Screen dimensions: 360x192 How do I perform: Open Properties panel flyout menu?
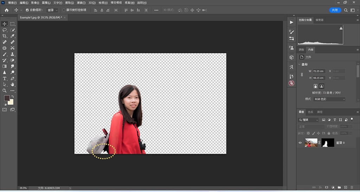(358, 50)
